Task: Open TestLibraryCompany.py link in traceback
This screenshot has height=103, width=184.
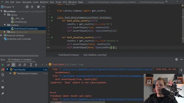Action: click(x=102, y=76)
